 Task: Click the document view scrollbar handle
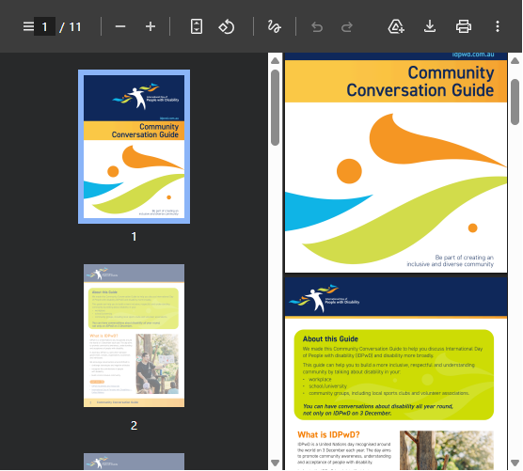tap(515, 102)
